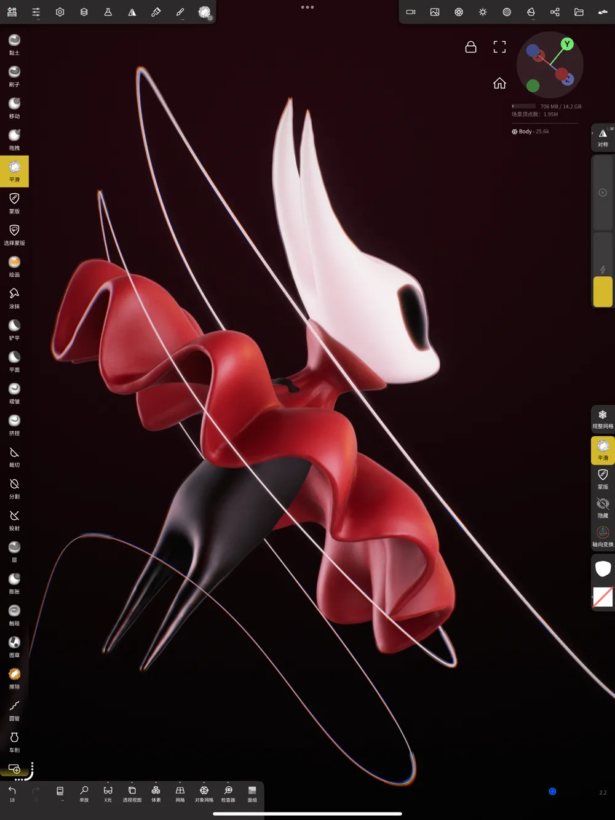Select the 平滑 (Smooth) tool in left toolbar
Viewport: 615px width, 820px height.
click(14, 171)
